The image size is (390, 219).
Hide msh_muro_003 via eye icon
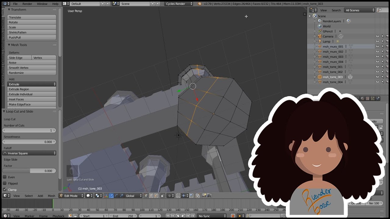(378, 57)
